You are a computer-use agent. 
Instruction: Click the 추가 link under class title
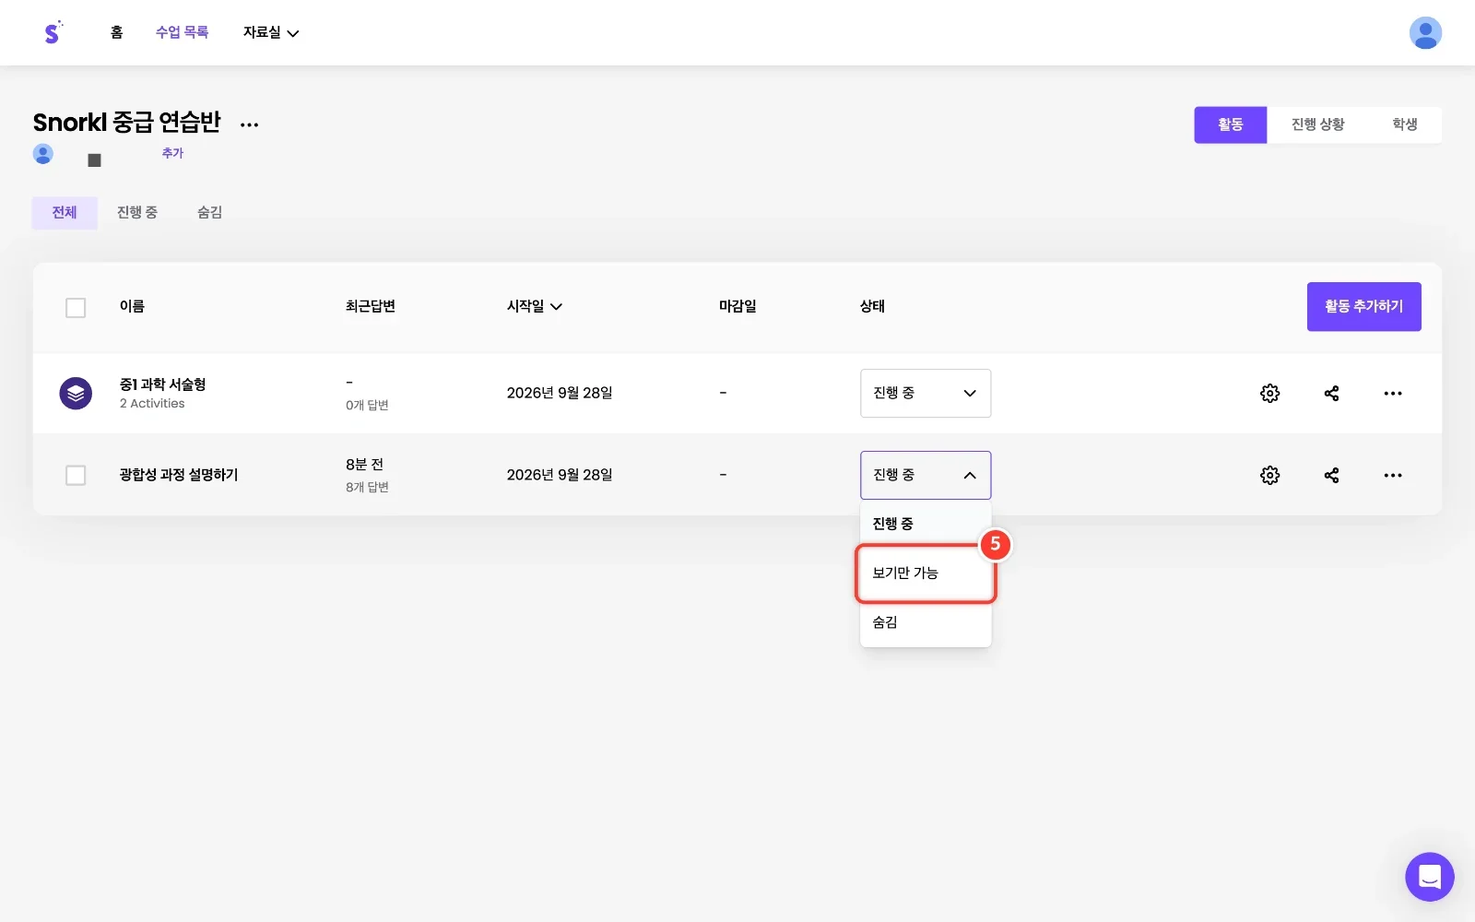pyautogui.click(x=172, y=153)
